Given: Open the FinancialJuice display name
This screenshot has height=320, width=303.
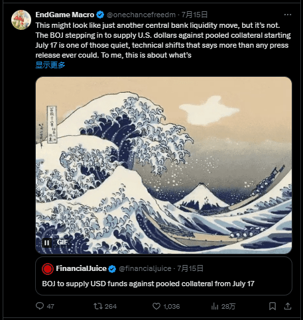Looking at the screenshot, I should pyautogui.click(x=81, y=268).
